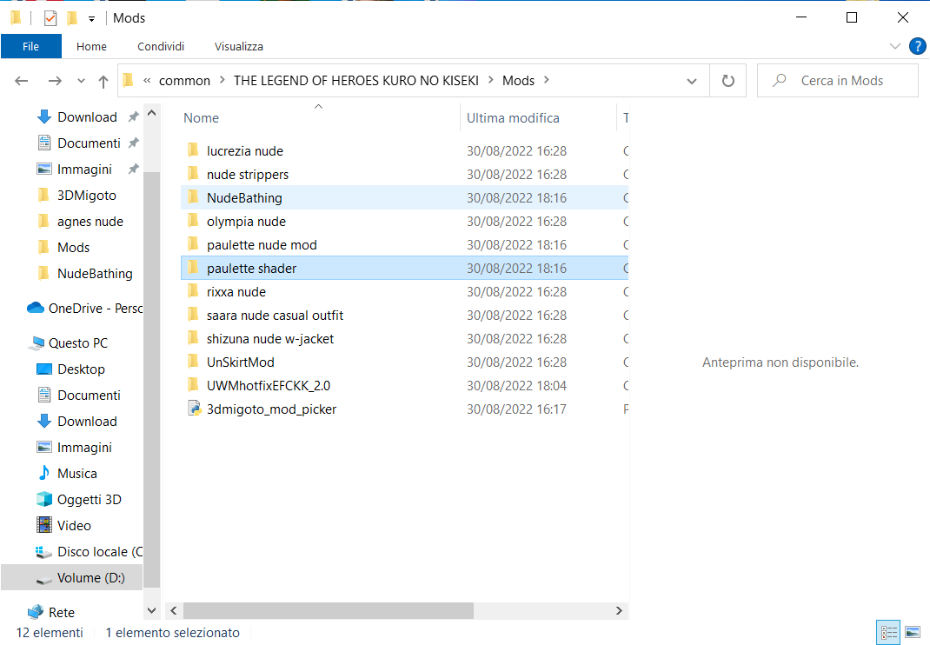Expand the ribbon with chevron
930x645 pixels.
[x=895, y=46]
